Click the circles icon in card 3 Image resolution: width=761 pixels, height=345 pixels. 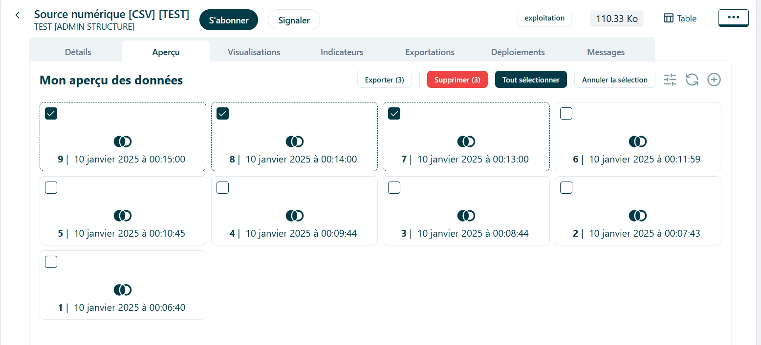pos(466,216)
